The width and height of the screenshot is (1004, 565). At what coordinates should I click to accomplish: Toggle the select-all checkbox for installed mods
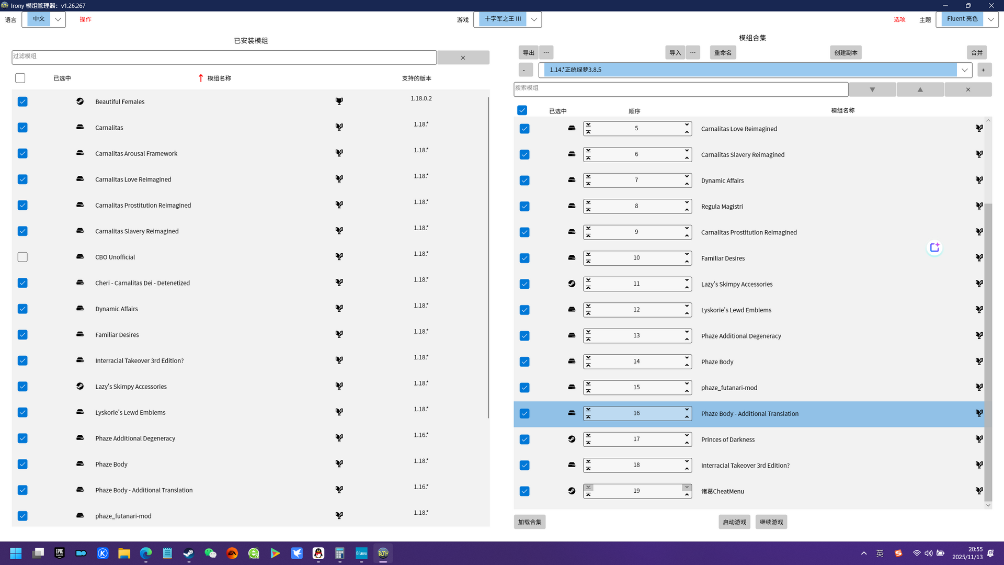point(20,78)
